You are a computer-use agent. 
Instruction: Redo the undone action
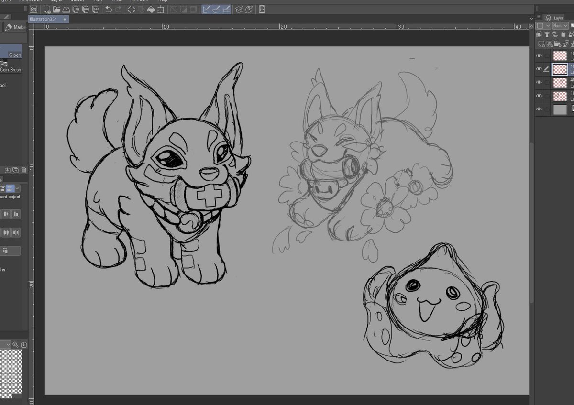(119, 10)
